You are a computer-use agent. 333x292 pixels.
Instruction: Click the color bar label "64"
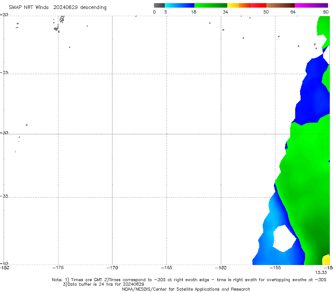[x=293, y=12]
